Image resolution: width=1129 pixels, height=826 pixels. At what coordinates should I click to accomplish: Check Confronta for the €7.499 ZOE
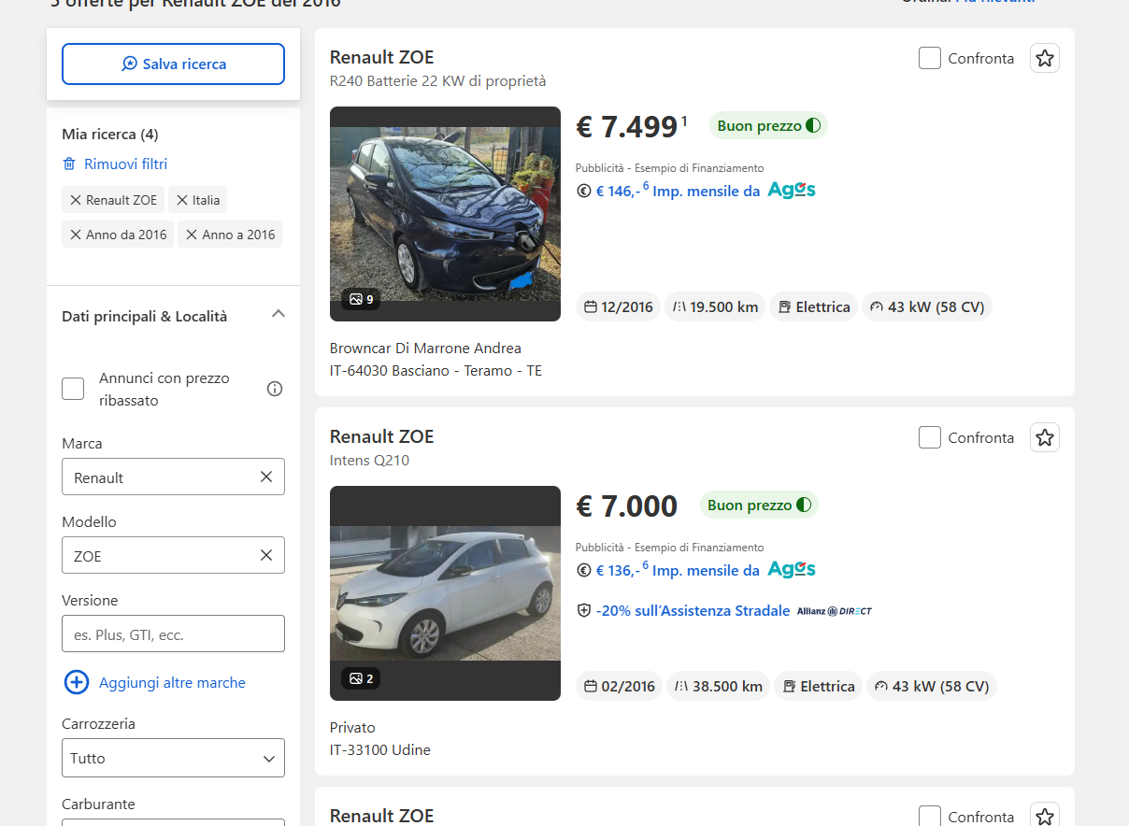click(930, 58)
